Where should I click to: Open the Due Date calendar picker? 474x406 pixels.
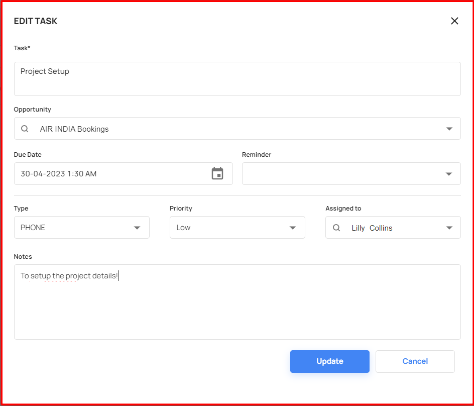coord(217,173)
